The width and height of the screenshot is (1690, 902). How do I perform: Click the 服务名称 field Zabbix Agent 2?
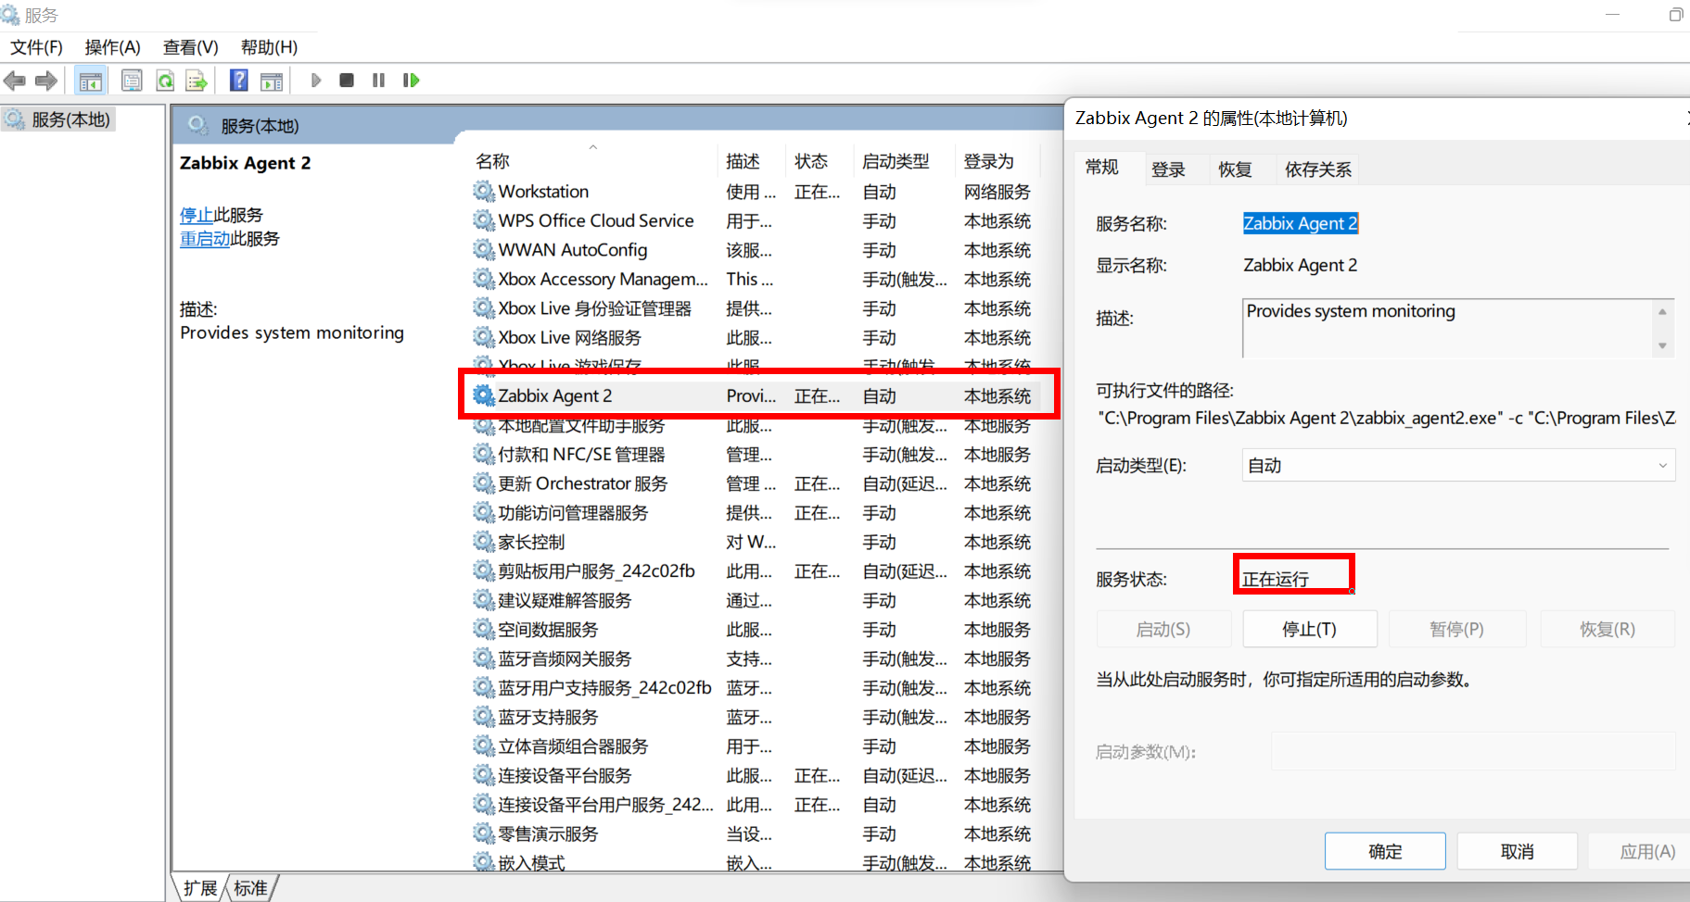(1300, 223)
